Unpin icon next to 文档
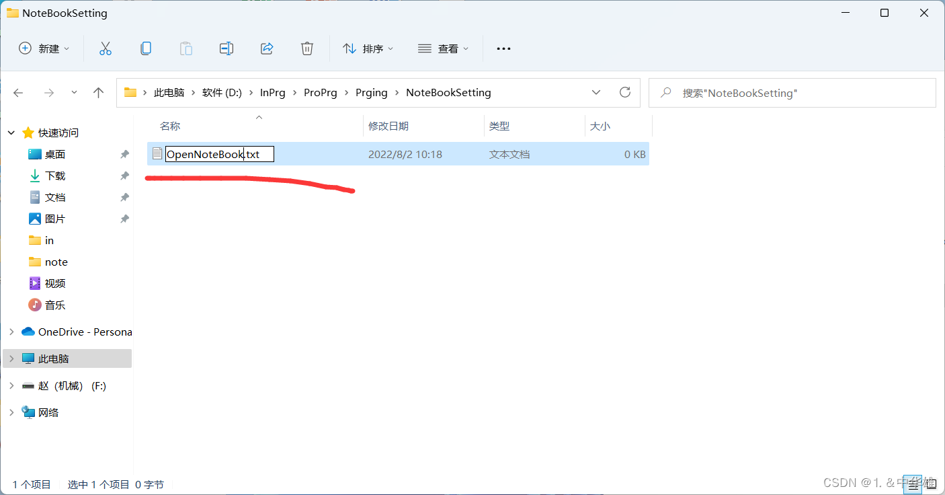 click(124, 197)
